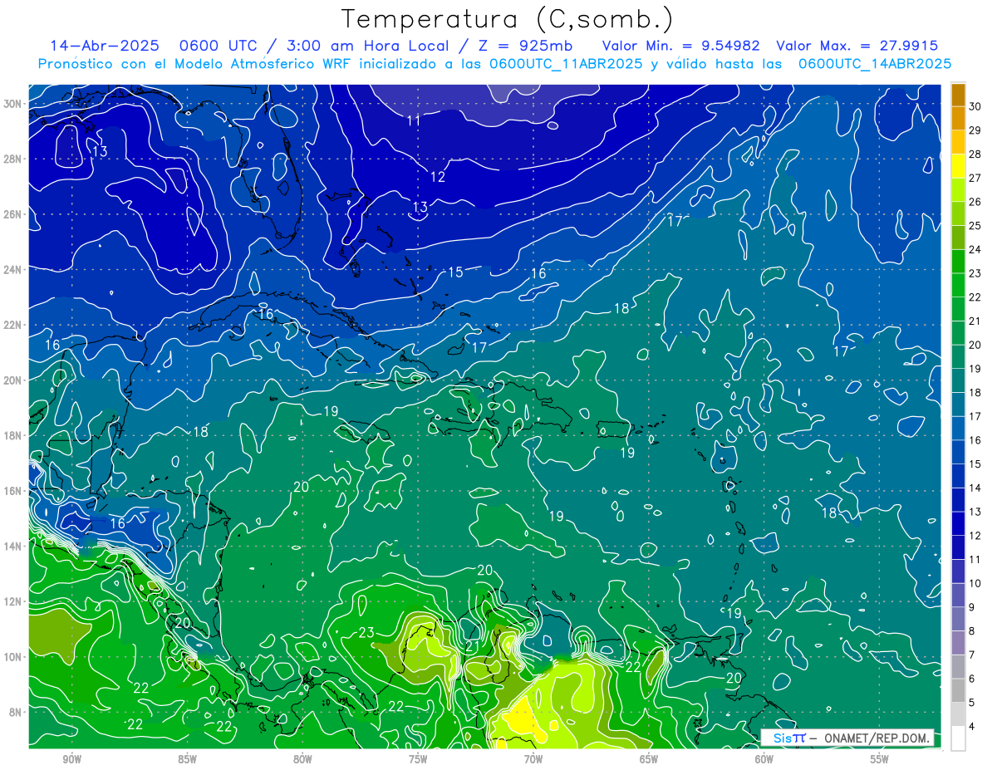This screenshot has width=997, height=770.
Task: Click the contour label "11" on the map
Action: (x=413, y=120)
